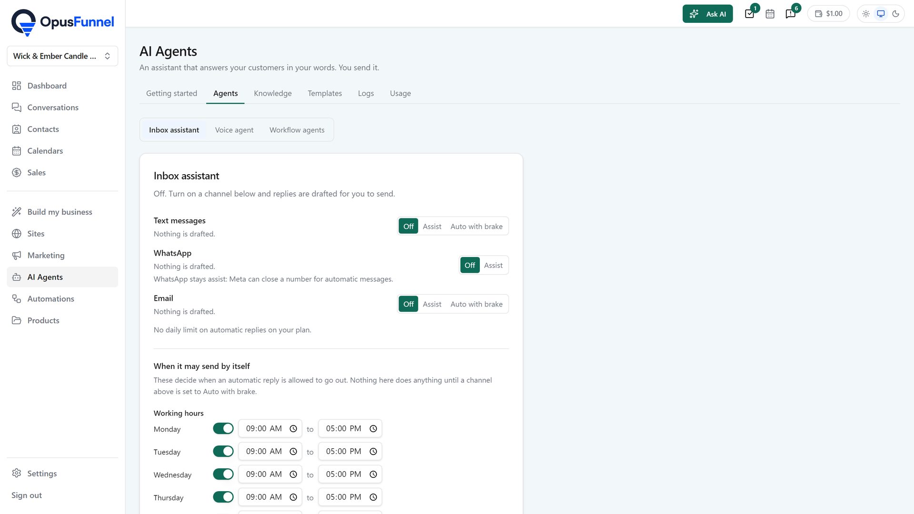
Task: Open Settings from the sidebar
Action: 62,474
